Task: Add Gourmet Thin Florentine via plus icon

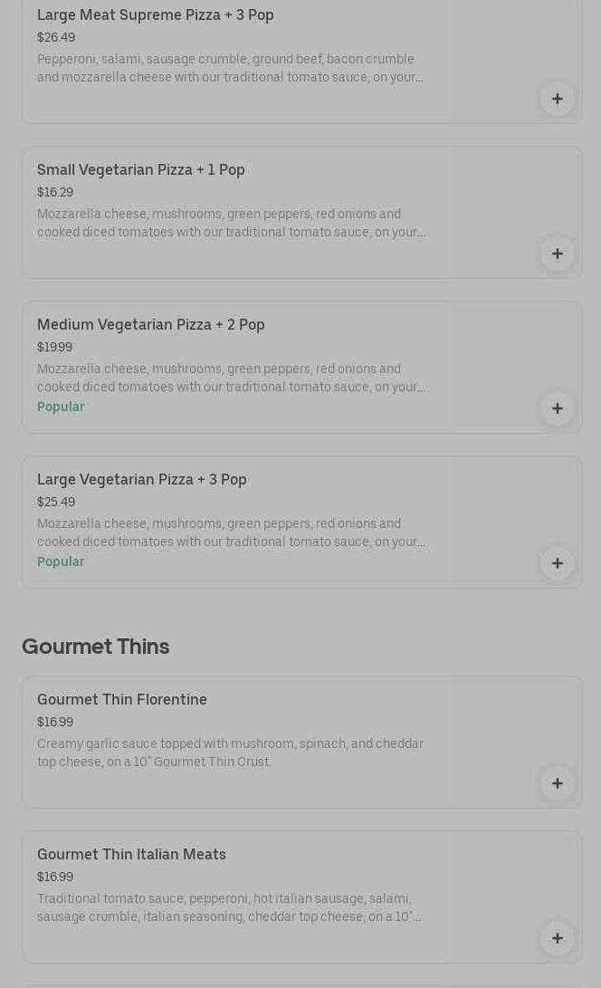Action: coord(557,783)
